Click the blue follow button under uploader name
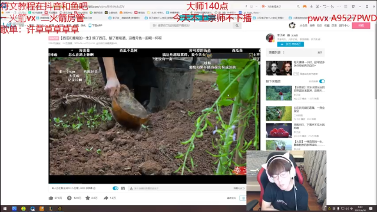The width and height of the screenshot is (377, 212). click(x=290, y=44)
